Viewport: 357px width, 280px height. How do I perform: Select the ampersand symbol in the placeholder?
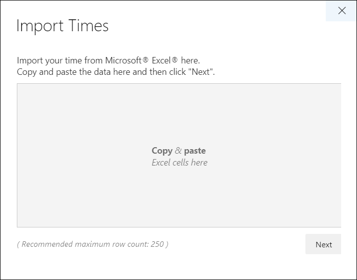click(178, 151)
